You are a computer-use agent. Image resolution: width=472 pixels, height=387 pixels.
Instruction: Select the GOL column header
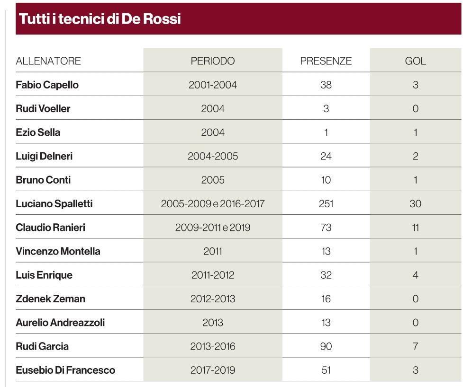coord(416,61)
